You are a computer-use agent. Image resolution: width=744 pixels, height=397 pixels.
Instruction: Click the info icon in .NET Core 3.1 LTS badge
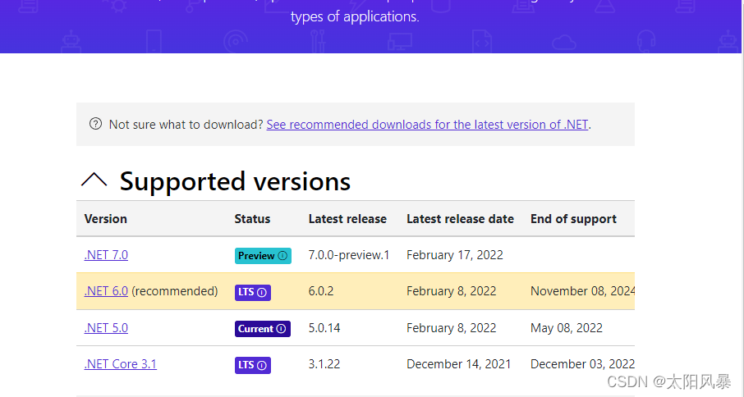click(261, 365)
